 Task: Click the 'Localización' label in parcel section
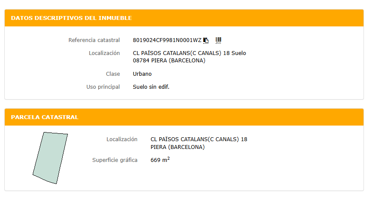tap(122, 139)
